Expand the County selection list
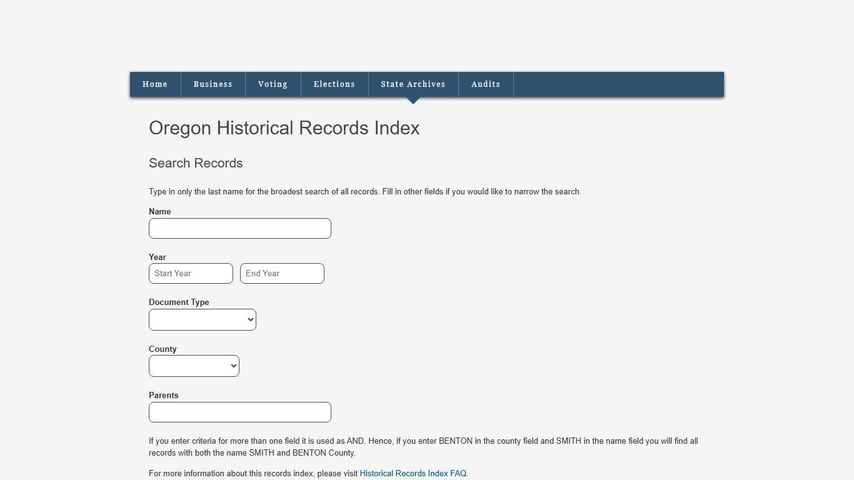The image size is (854, 480). coord(194,366)
